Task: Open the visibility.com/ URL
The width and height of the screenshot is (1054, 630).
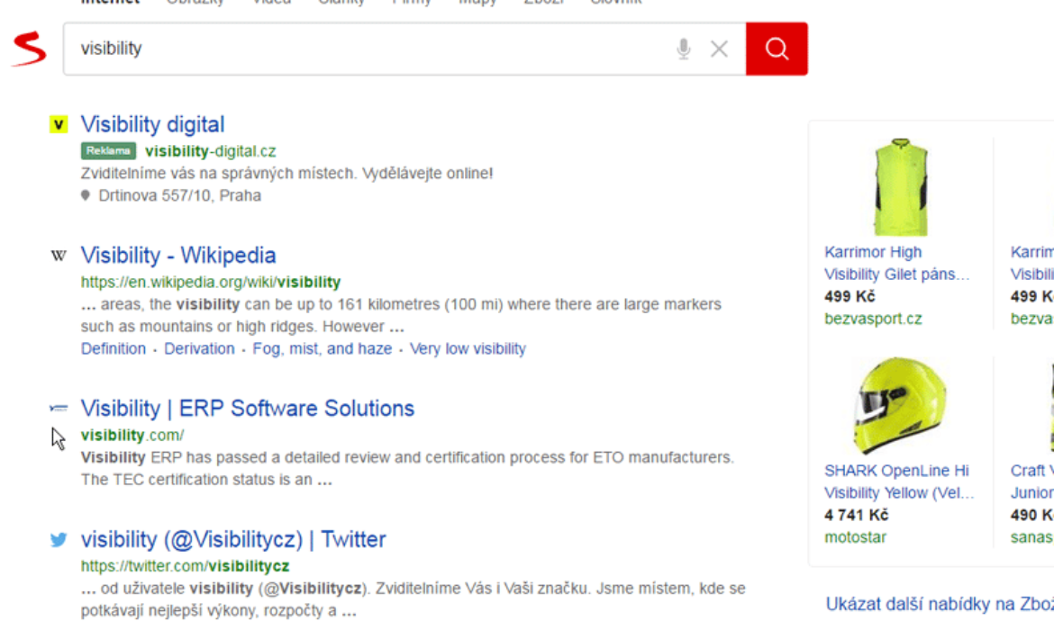Action: (132, 436)
